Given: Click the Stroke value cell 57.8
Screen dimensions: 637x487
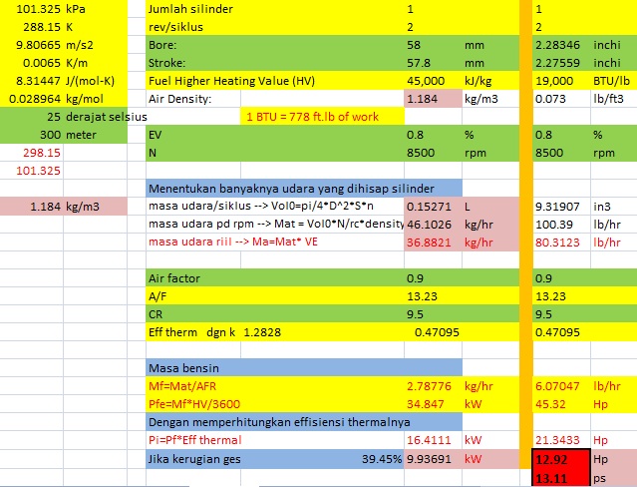Looking at the screenshot, I should pyautogui.click(x=433, y=62).
